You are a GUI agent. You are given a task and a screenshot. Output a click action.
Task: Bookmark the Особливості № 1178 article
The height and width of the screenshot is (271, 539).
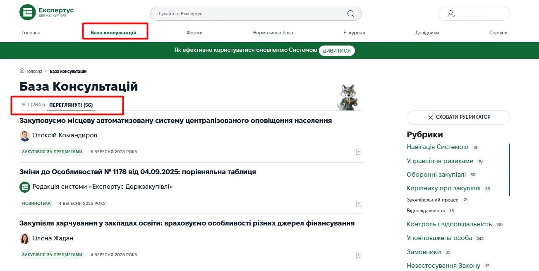[358, 204]
